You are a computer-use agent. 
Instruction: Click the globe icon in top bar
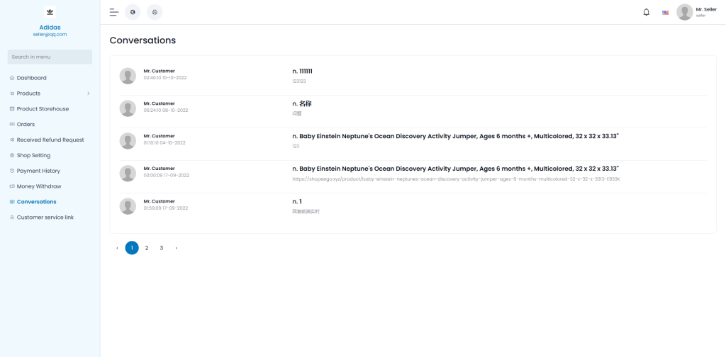pyautogui.click(x=133, y=12)
